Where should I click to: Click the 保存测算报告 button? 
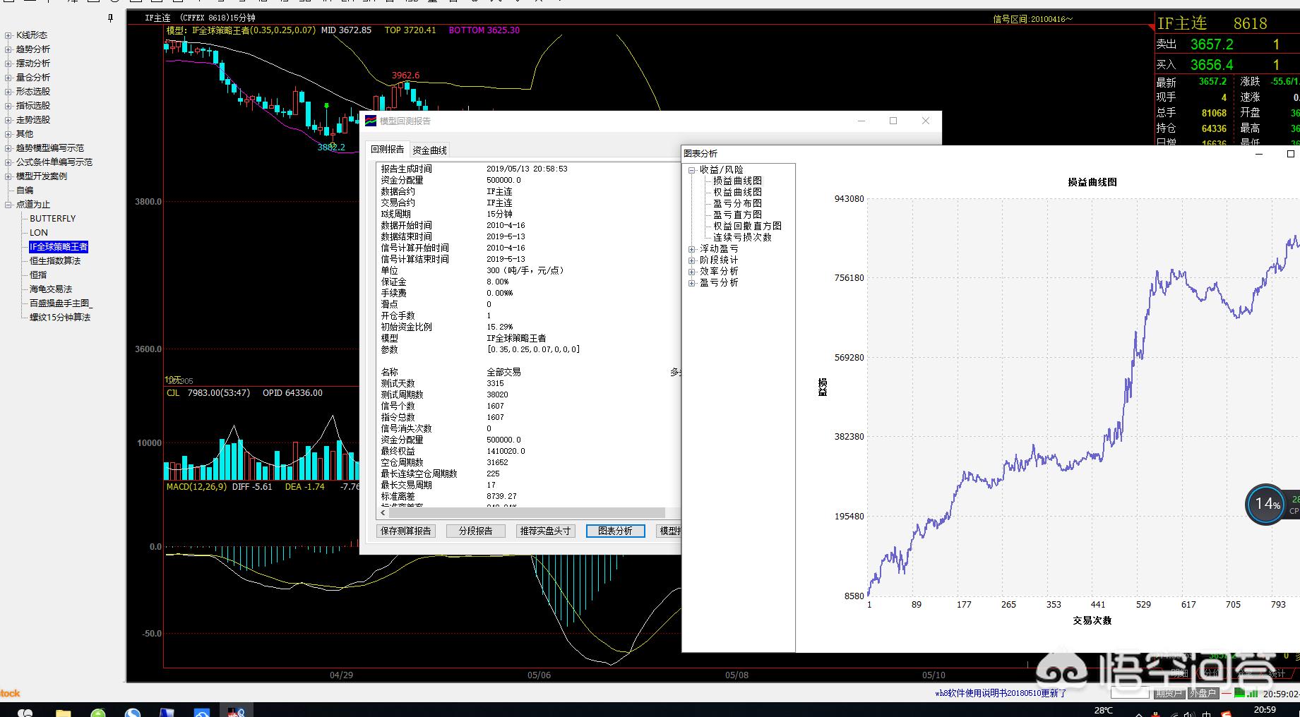pyautogui.click(x=405, y=531)
